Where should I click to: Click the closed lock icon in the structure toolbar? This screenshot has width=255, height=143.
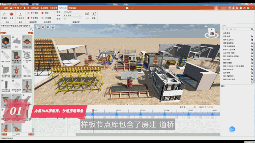(231, 29)
